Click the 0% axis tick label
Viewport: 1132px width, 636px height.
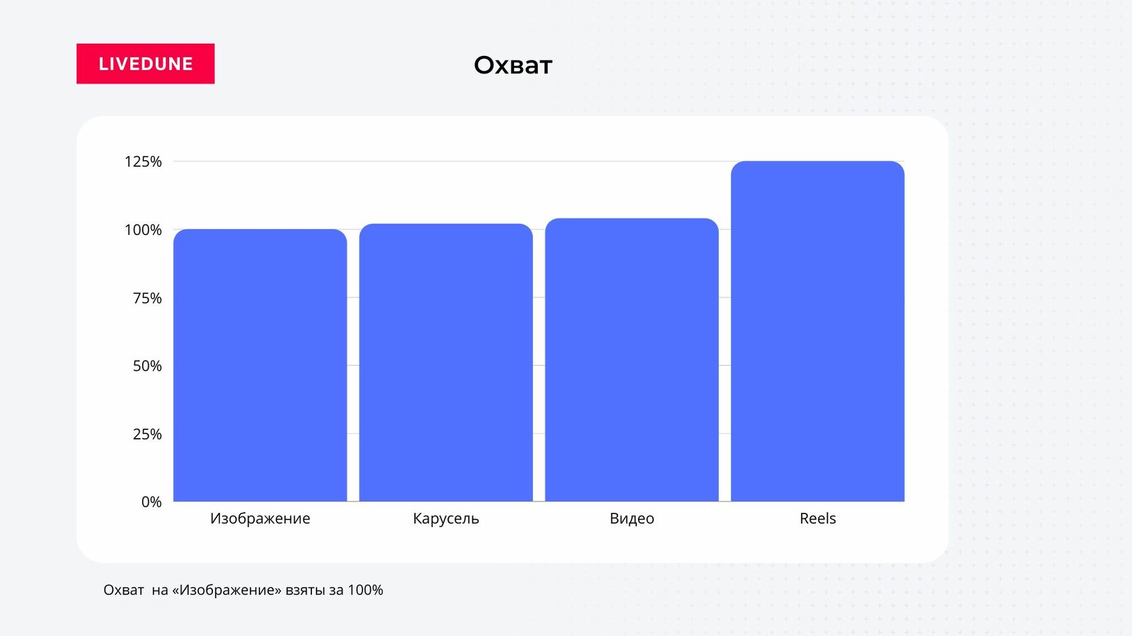coord(152,502)
